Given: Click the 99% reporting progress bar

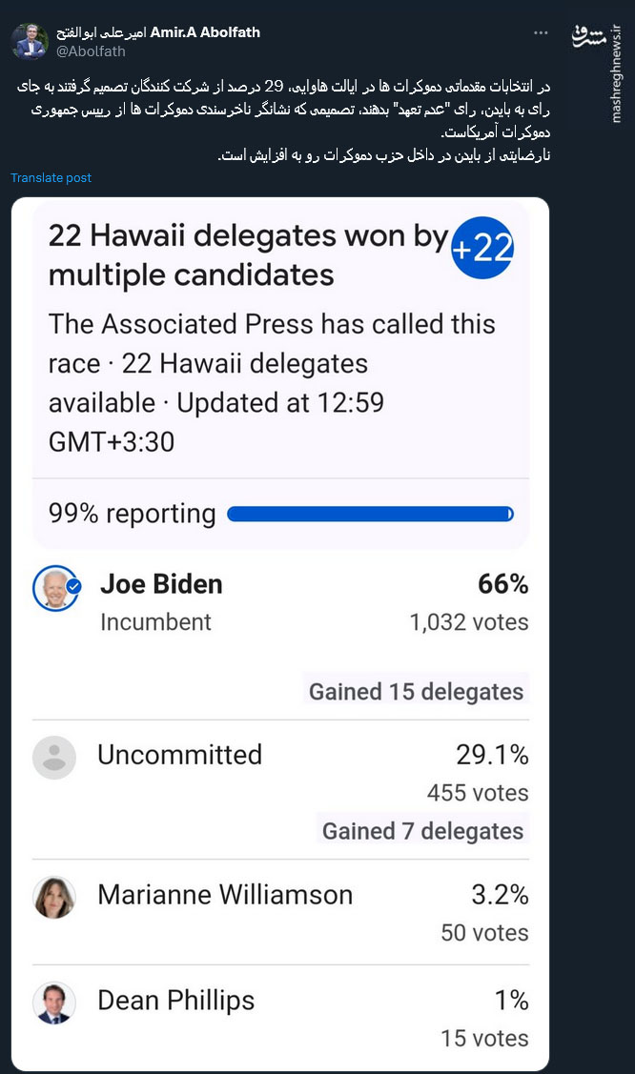Looking at the screenshot, I should (x=370, y=515).
